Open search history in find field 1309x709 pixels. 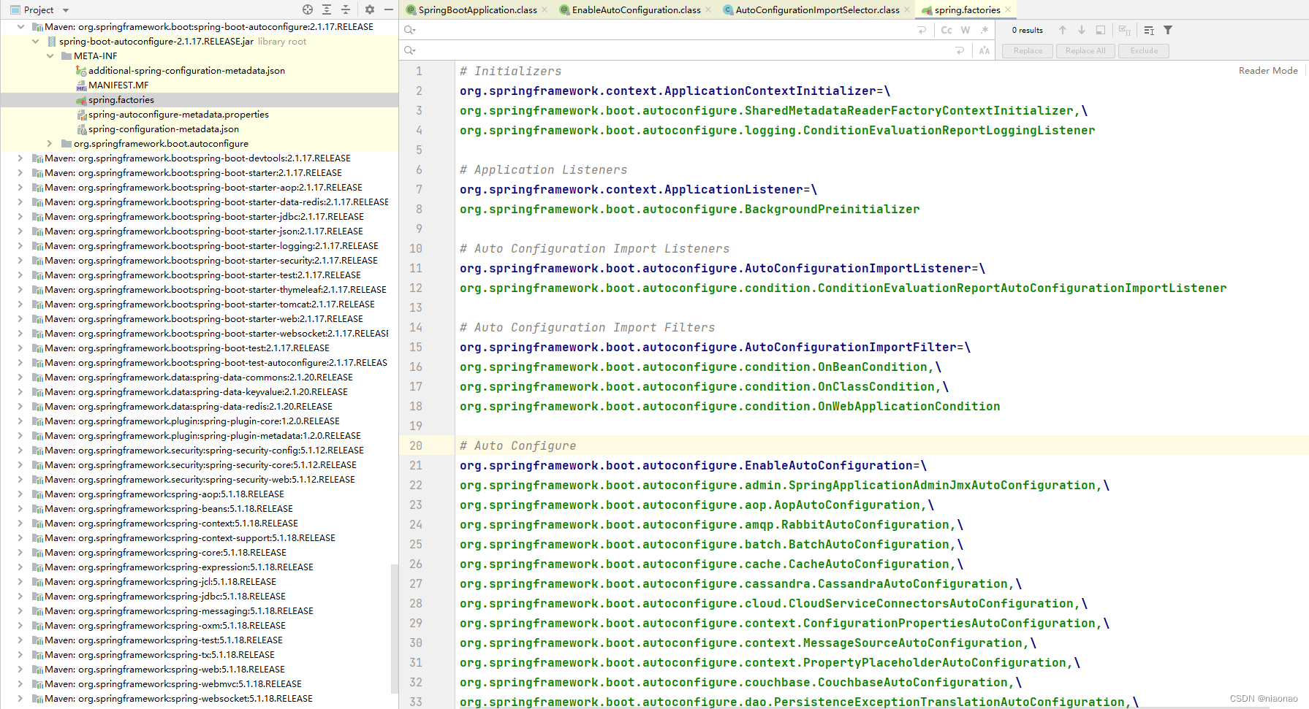(x=410, y=30)
